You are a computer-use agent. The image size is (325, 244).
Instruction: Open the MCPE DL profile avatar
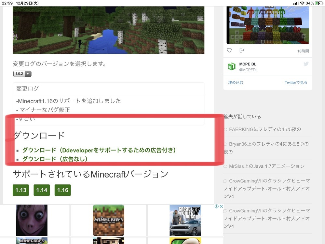click(232, 66)
